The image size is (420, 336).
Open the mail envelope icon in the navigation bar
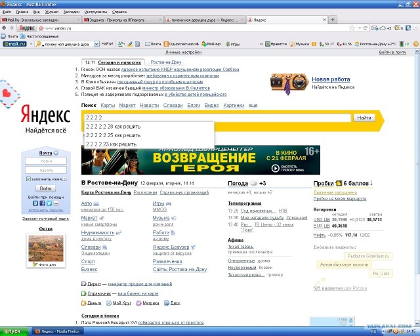[x=375, y=28]
